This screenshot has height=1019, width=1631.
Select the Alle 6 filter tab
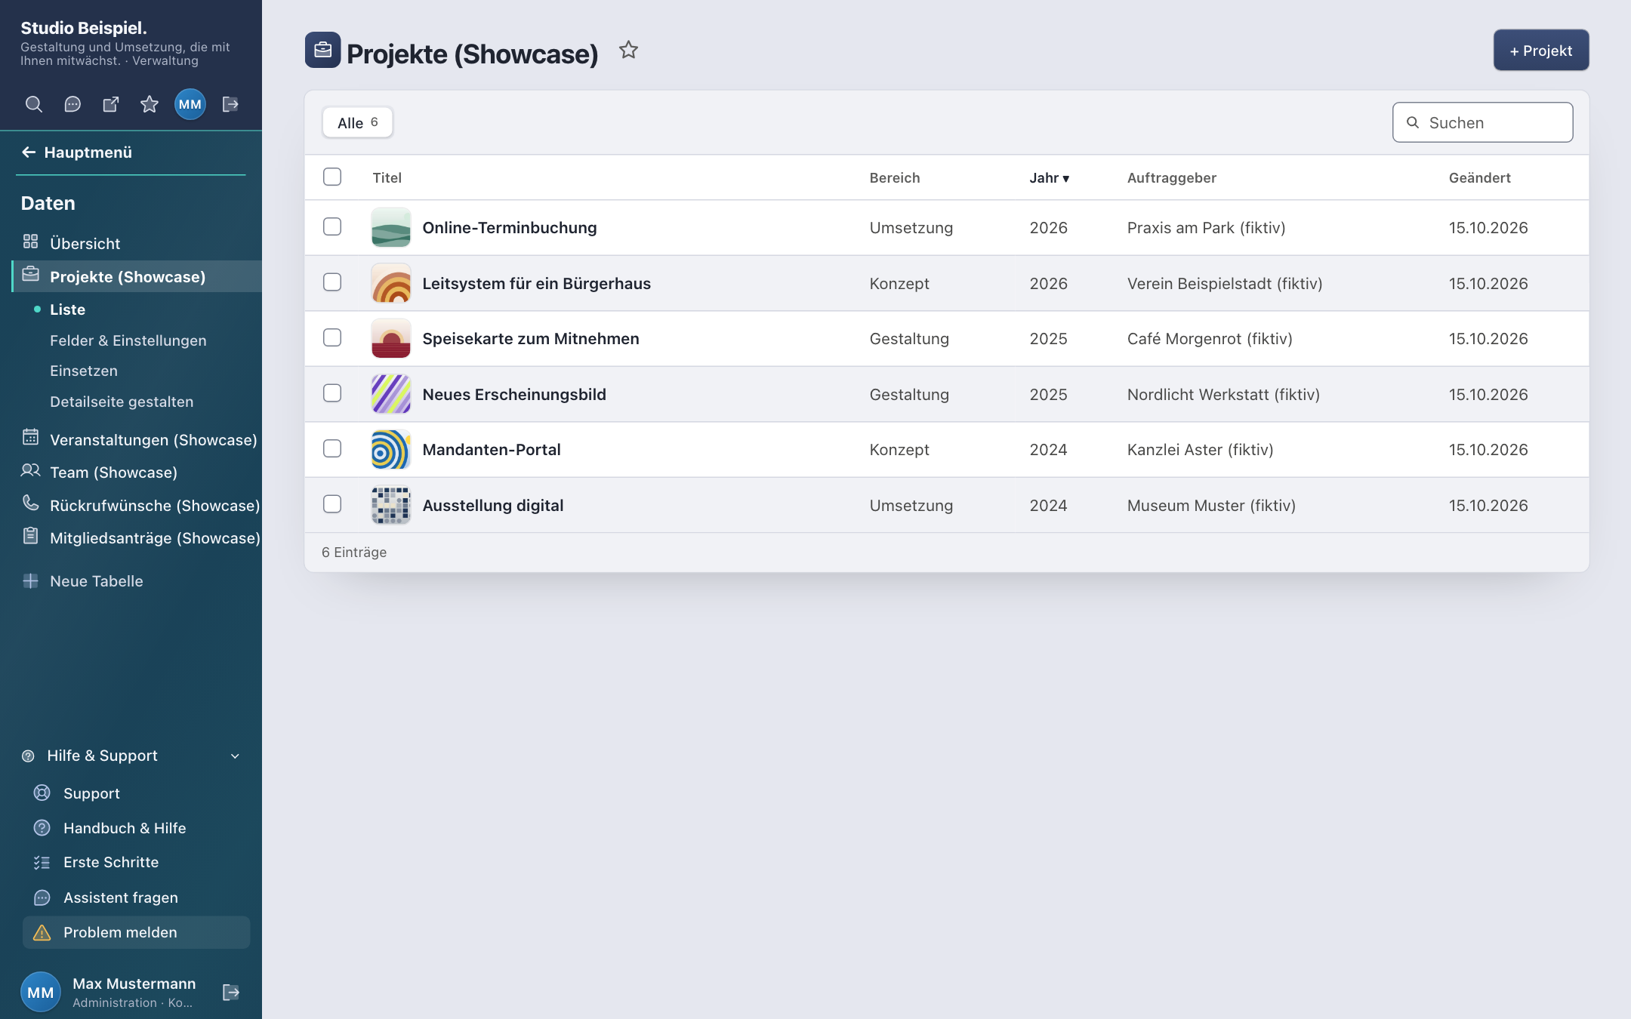point(357,122)
